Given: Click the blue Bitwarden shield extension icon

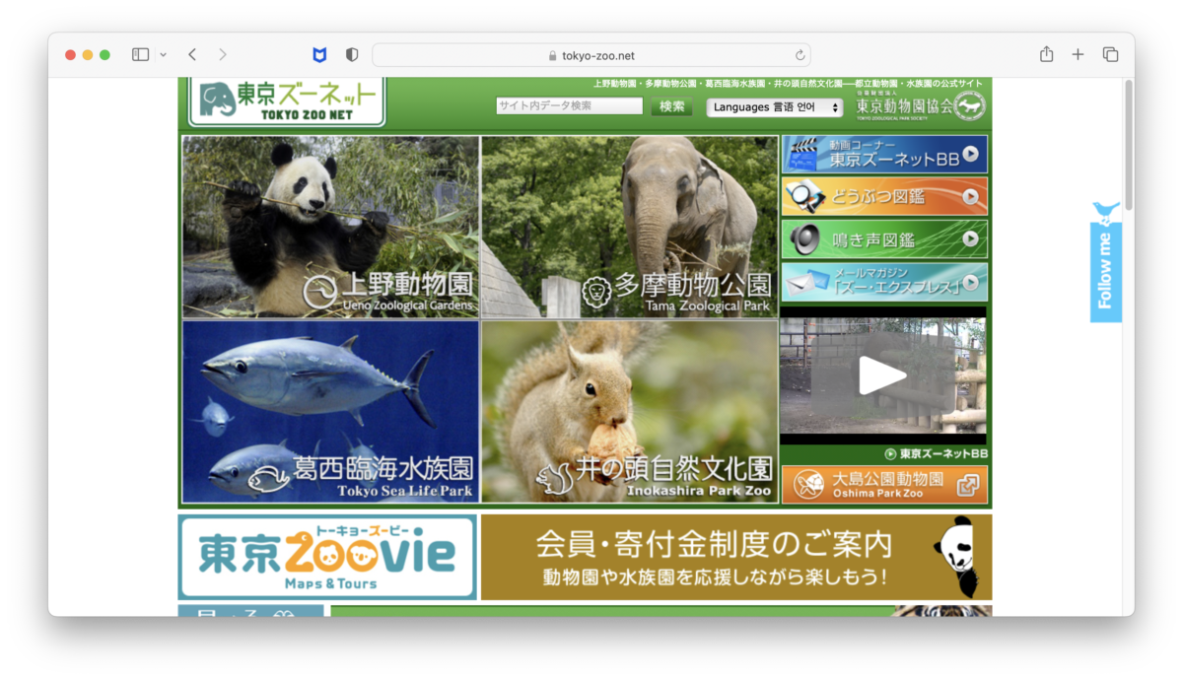Looking at the screenshot, I should point(319,55).
